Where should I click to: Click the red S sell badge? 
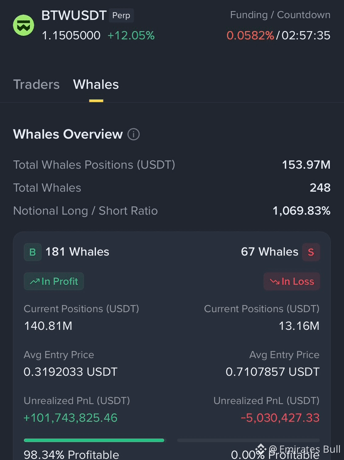coord(311,252)
